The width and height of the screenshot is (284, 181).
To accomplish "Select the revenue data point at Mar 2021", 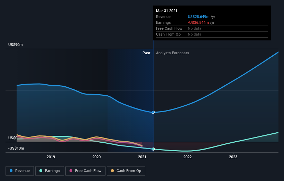I will click(x=153, y=112).
